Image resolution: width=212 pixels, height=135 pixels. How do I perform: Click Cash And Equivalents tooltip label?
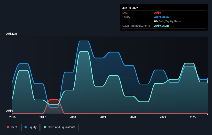click(136, 26)
